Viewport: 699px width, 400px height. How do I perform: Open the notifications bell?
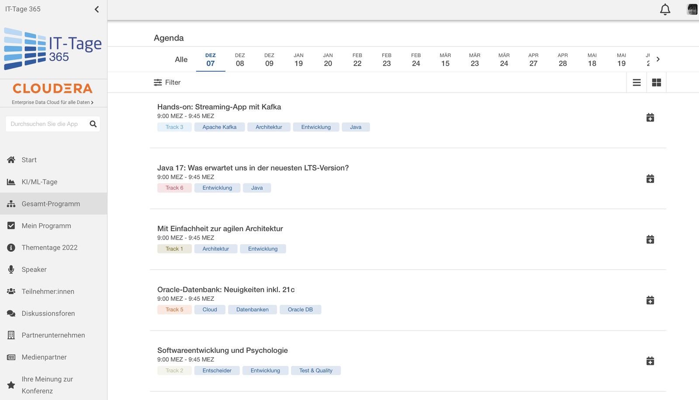(665, 9)
